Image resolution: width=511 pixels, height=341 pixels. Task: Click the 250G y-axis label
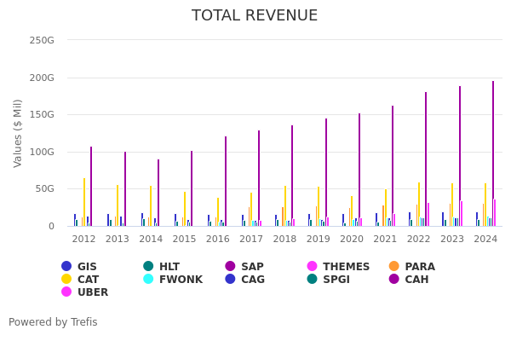point(42,40)
